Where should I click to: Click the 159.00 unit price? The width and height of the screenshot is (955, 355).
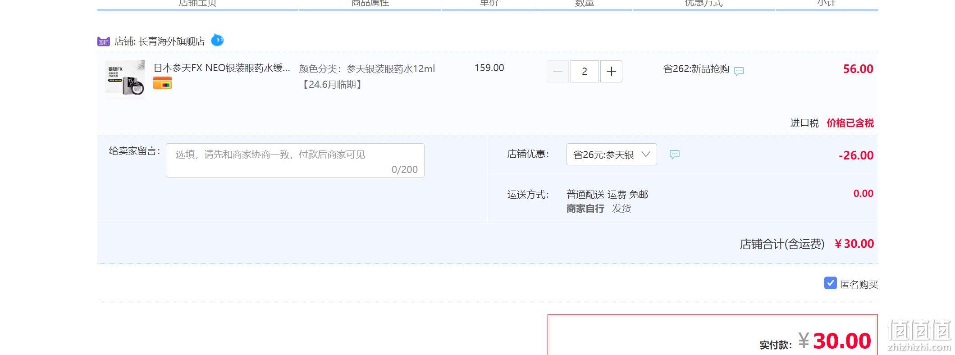pos(489,68)
